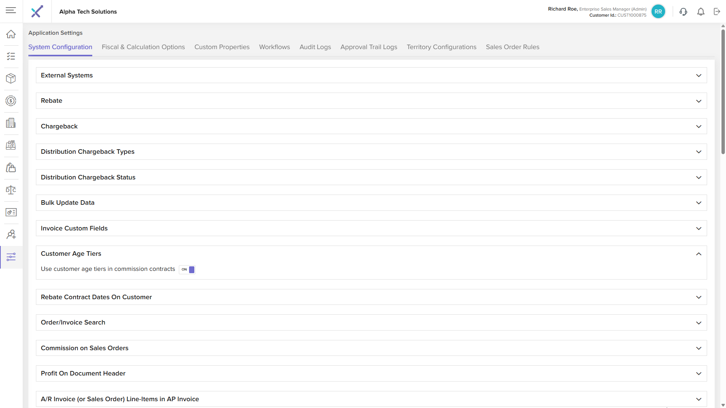Collapse the Customer Age Tiers section

pos(698,254)
